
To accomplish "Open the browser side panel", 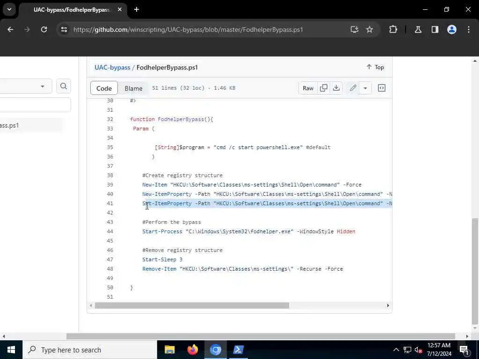I will pos(435,29).
